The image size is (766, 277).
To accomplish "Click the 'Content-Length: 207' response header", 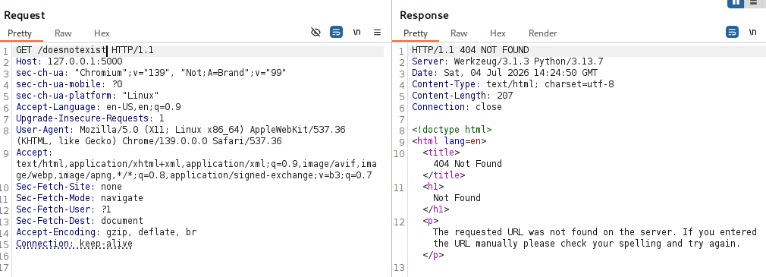I will tap(462, 96).
